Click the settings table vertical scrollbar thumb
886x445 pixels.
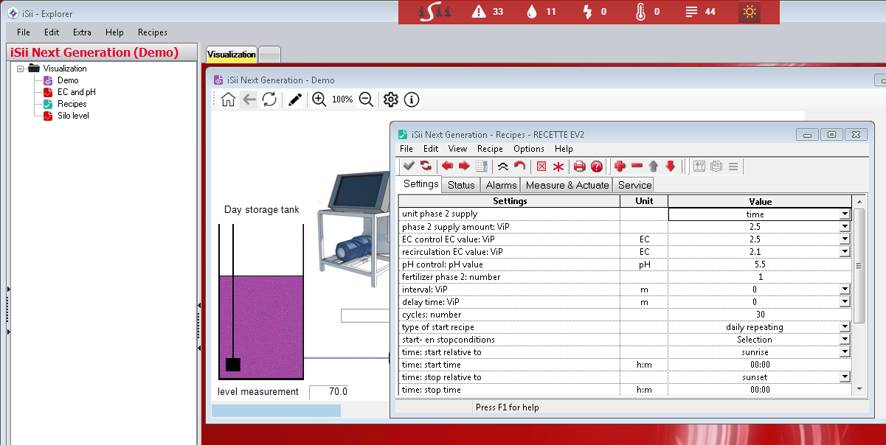[859, 265]
